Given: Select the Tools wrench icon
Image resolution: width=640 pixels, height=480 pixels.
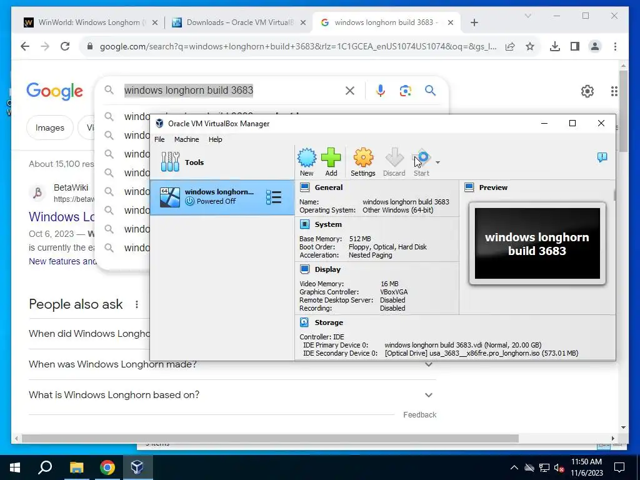Looking at the screenshot, I should tap(170, 162).
